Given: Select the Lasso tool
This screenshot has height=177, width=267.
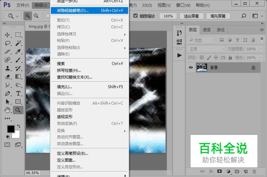Looking at the screenshot, I should point(8,43).
